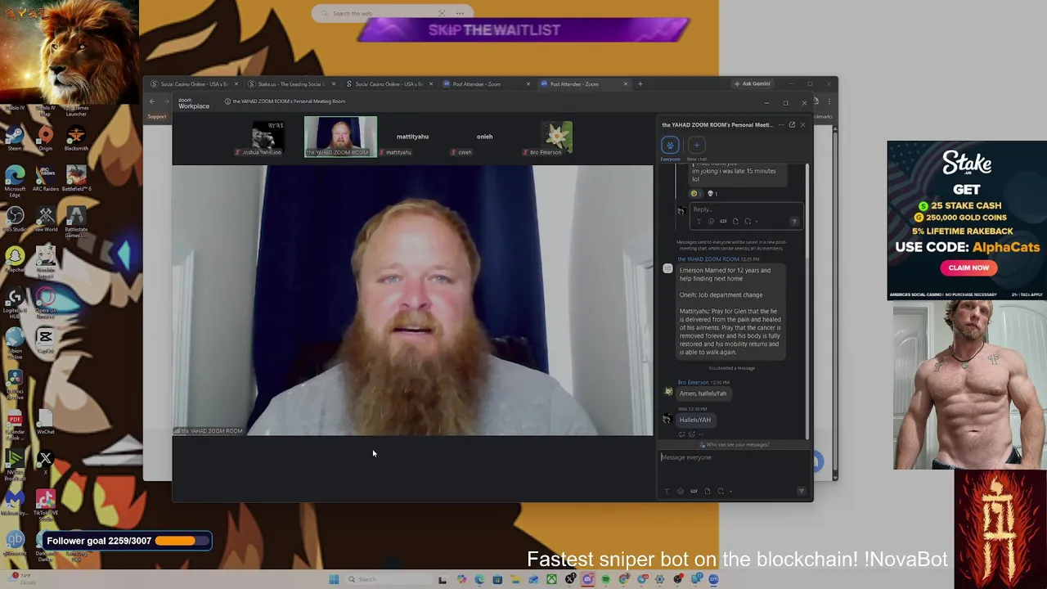Click the Support link in browser page

(x=157, y=117)
